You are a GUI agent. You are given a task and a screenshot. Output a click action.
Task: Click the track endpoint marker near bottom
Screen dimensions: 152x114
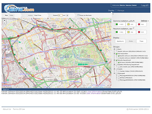(43, 79)
